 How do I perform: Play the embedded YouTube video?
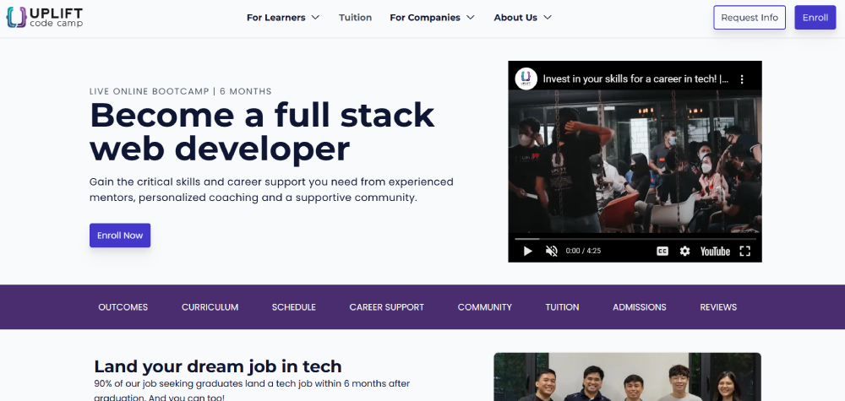527,251
